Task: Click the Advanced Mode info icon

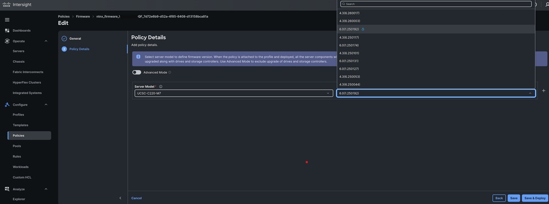Action: click(x=170, y=72)
